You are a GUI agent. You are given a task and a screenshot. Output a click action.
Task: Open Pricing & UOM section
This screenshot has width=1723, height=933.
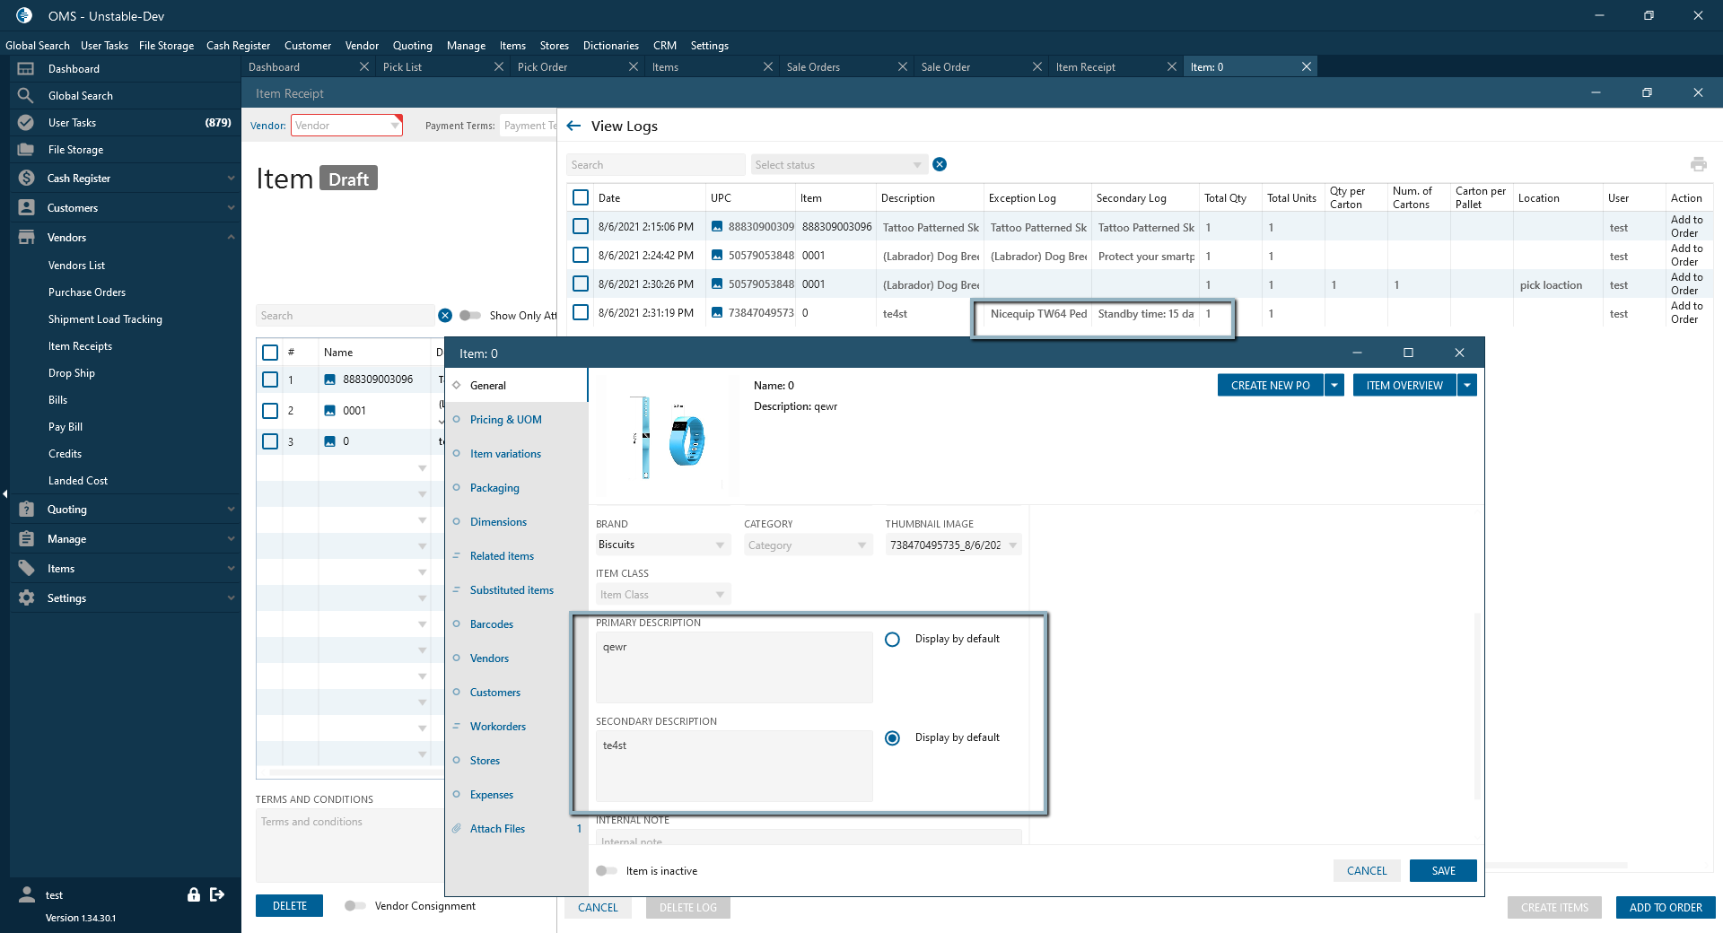coord(506,420)
